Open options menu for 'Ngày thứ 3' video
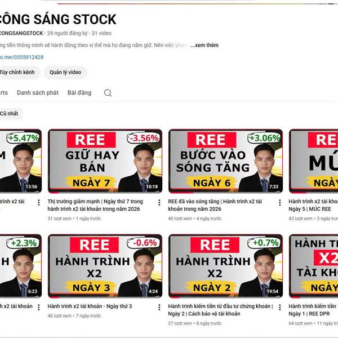The width and height of the screenshot is (338, 338). (159, 307)
